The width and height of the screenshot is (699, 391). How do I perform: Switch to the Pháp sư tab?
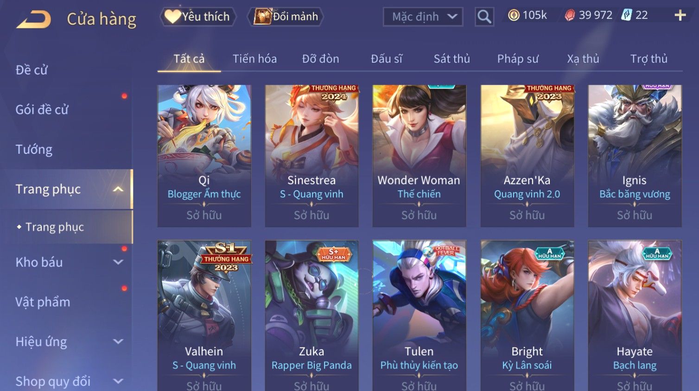coord(518,59)
